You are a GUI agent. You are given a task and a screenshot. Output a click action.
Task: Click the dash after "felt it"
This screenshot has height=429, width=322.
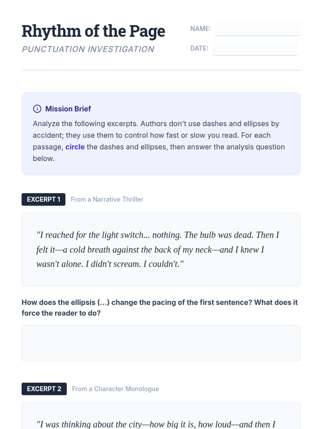point(59,250)
